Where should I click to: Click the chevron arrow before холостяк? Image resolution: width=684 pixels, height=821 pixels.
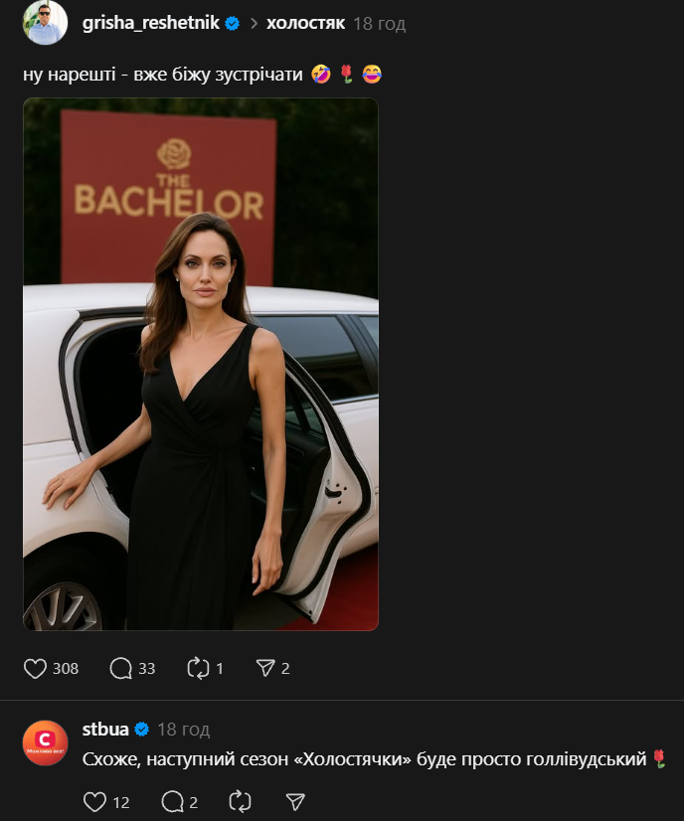pyautogui.click(x=254, y=23)
